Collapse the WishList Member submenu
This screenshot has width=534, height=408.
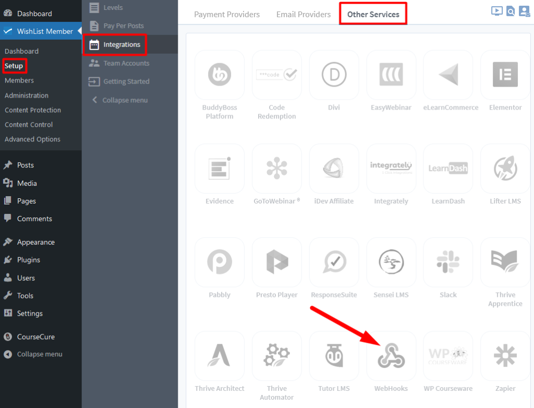point(125,100)
